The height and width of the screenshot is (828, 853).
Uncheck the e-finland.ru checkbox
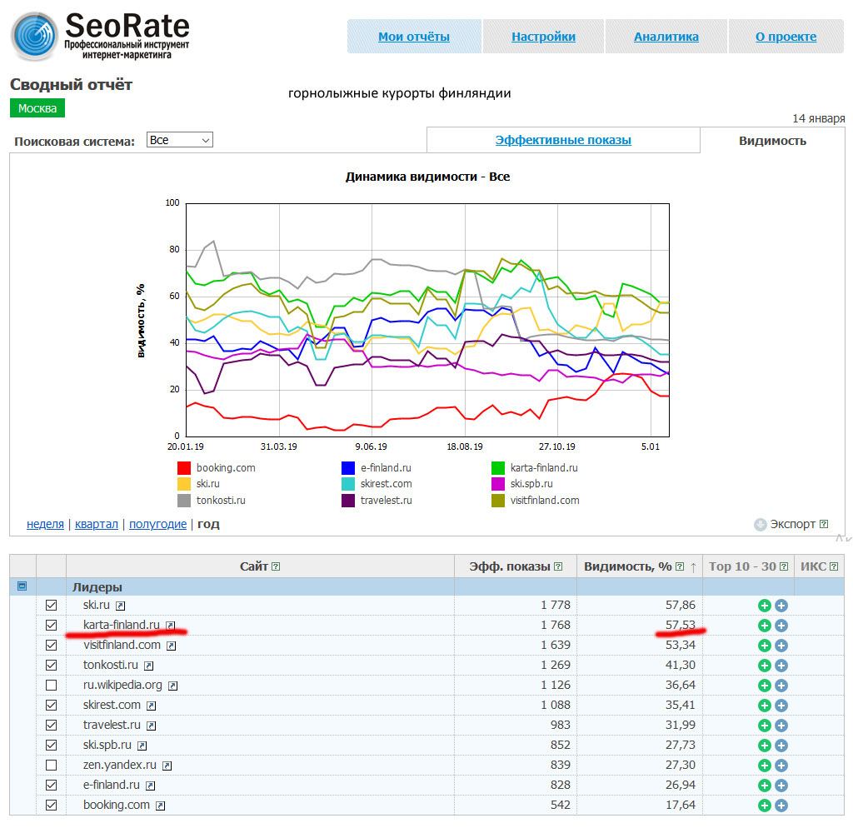point(51,786)
